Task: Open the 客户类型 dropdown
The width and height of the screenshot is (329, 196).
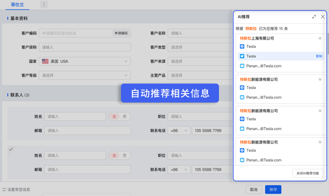Action: coord(200,47)
